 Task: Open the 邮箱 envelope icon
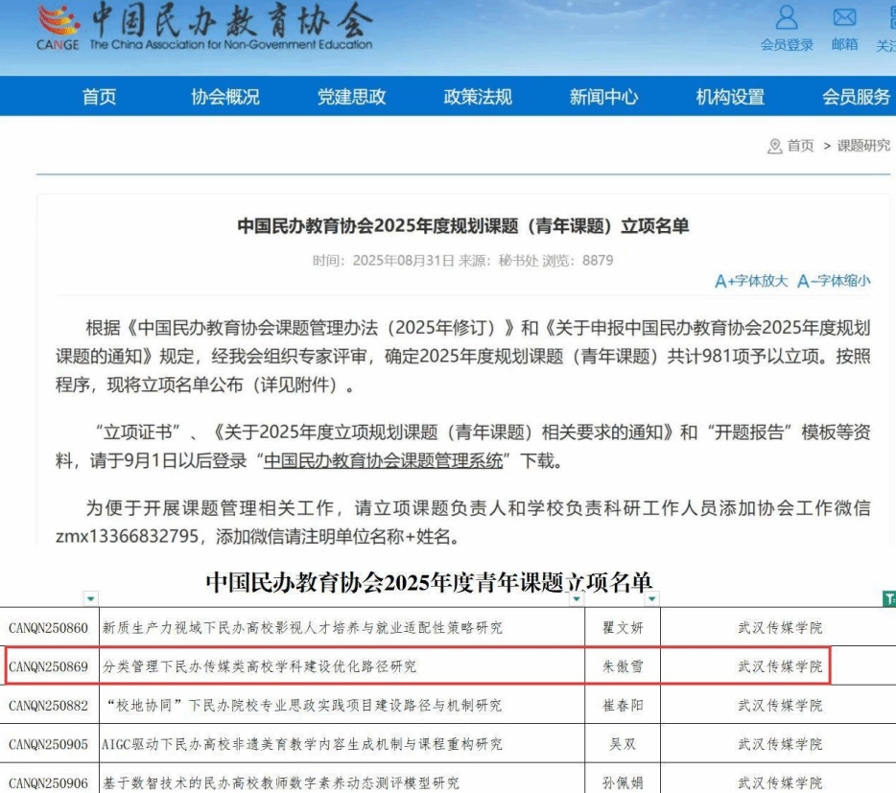click(844, 18)
